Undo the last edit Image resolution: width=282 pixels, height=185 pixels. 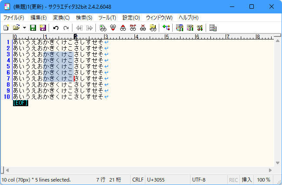coord(56,28)
